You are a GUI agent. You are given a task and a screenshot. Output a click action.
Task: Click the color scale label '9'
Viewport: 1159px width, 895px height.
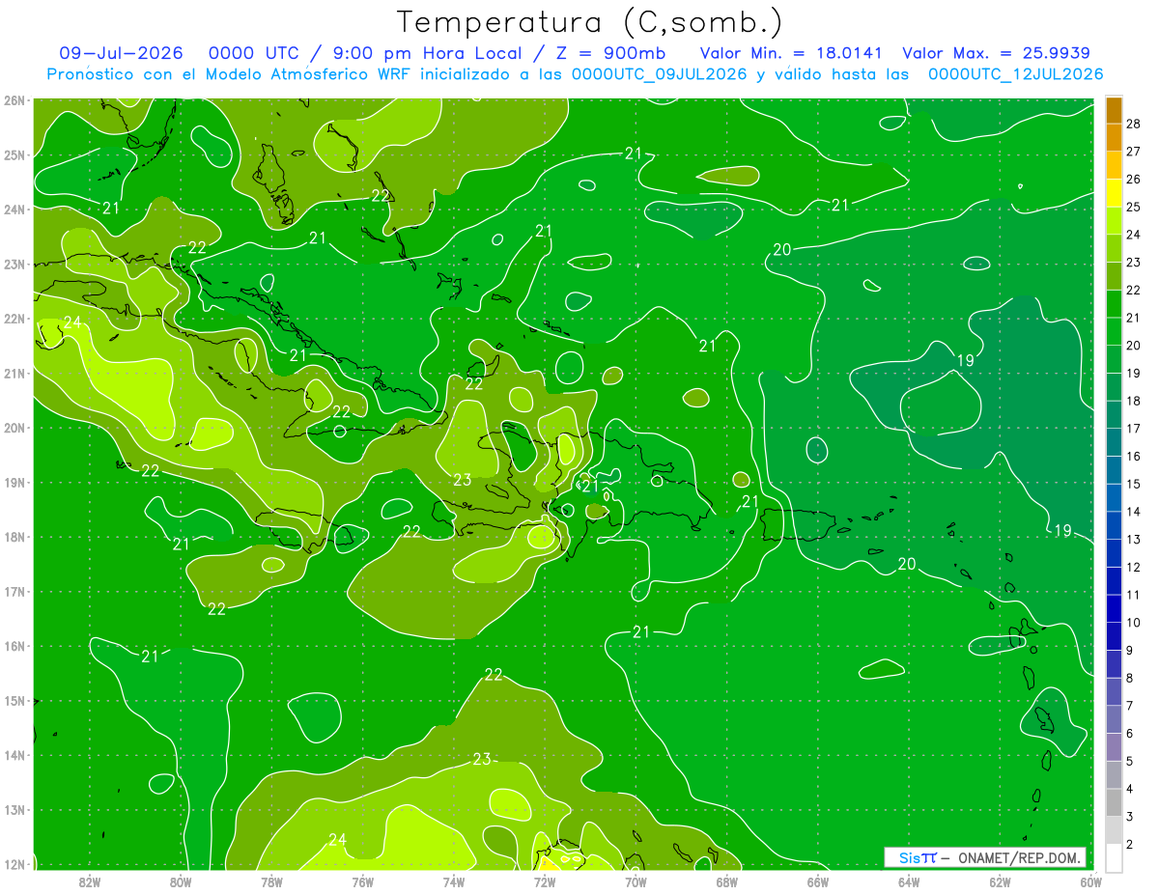pos(1130,650)
